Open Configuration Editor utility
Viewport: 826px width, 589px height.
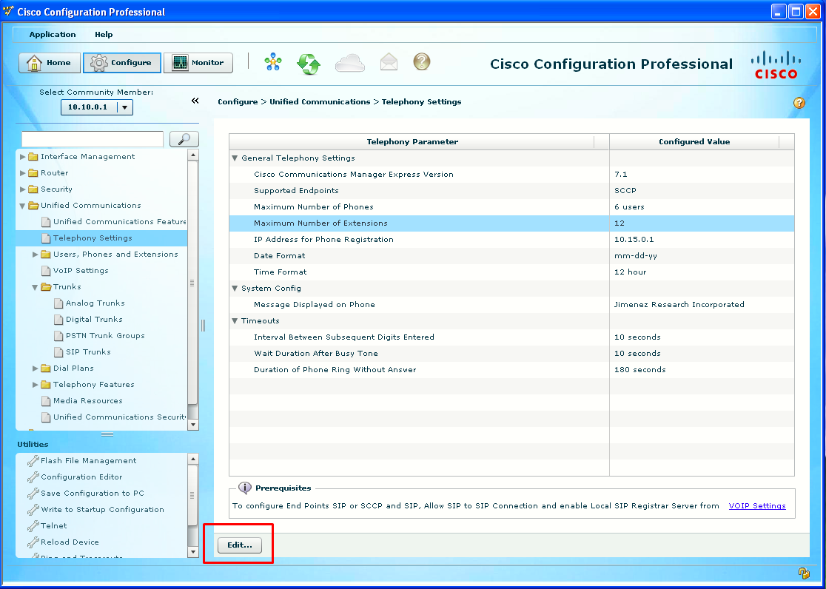click(x=81, y=477)
